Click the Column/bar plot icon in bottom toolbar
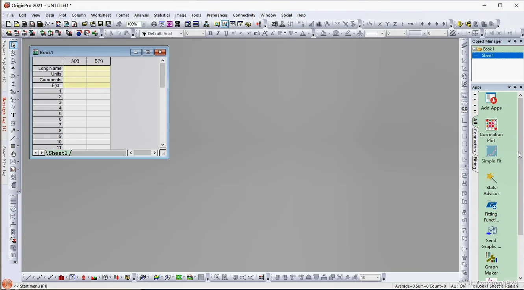 61,277
